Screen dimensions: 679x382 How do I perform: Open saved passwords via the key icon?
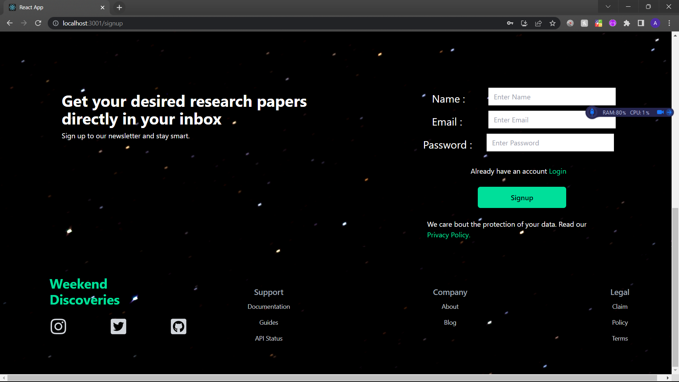pyautogui.click(x=510, y=23)
